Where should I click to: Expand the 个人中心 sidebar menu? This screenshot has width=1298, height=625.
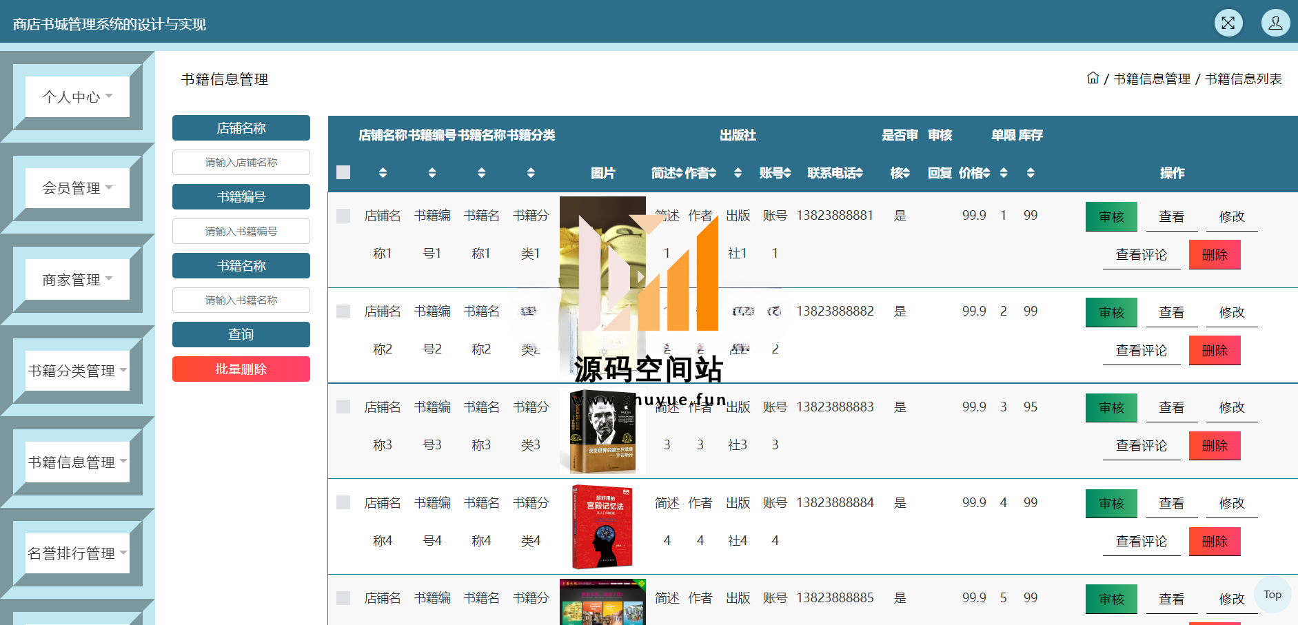77,96
